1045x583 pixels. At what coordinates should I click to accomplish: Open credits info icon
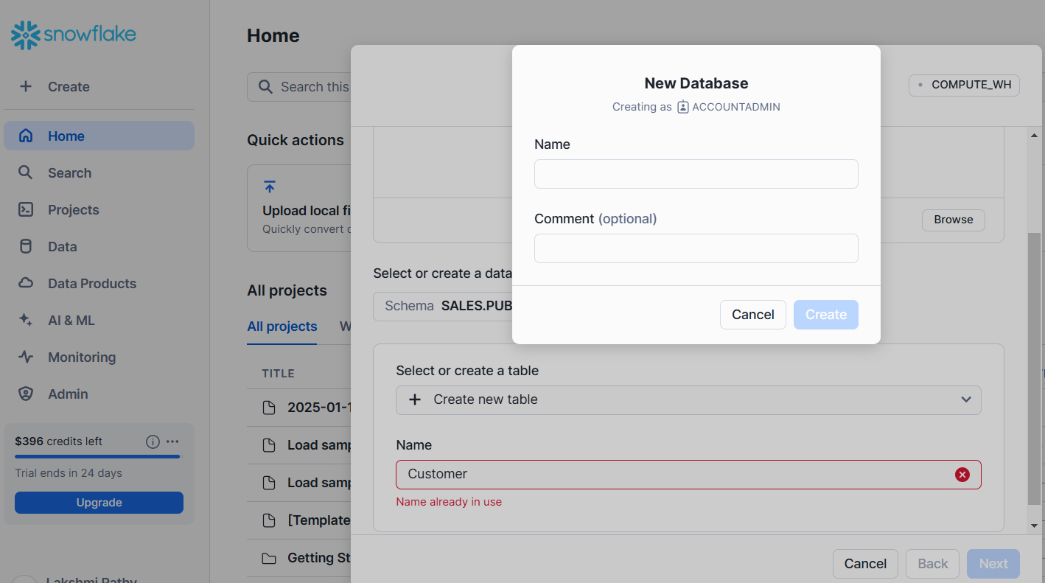click(x=153, y=441)
